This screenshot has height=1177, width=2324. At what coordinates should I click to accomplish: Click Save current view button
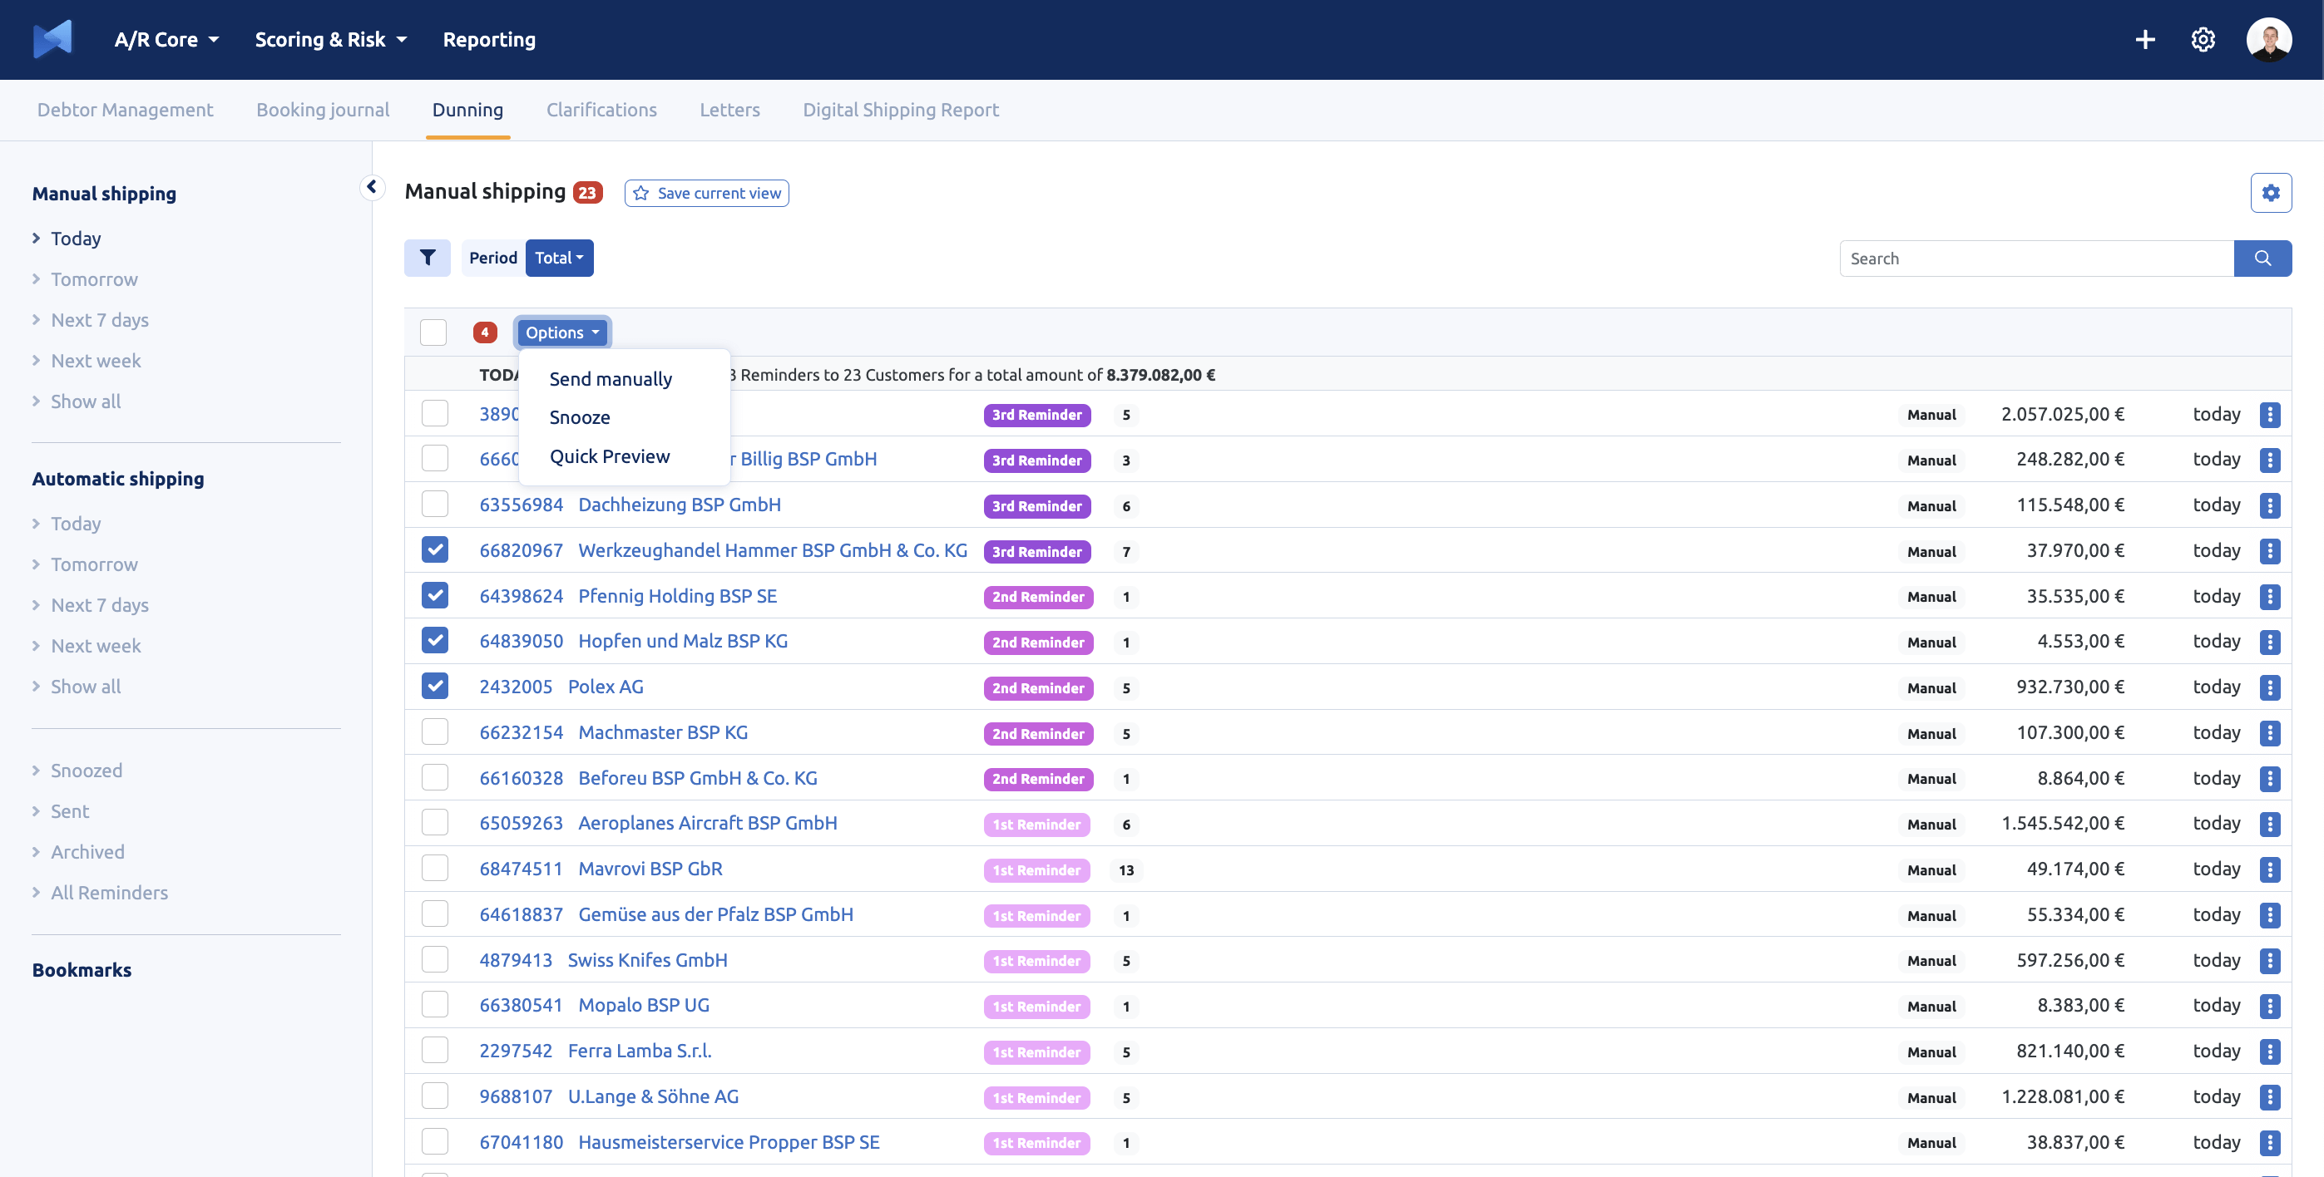tap(706, 193)
